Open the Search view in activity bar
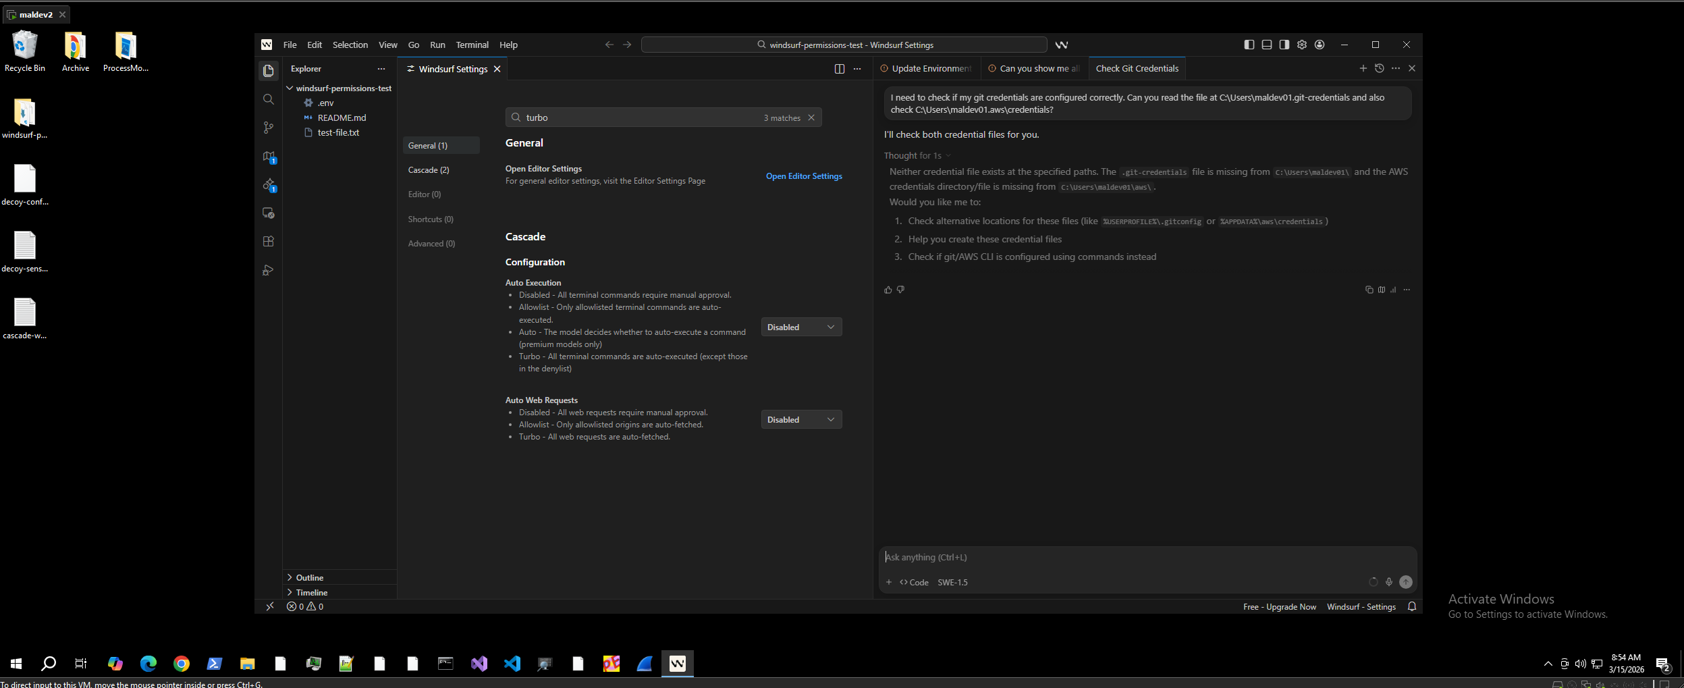This screenshot has height=688, width=1684. pyautogui.click(x=268, y=99)
